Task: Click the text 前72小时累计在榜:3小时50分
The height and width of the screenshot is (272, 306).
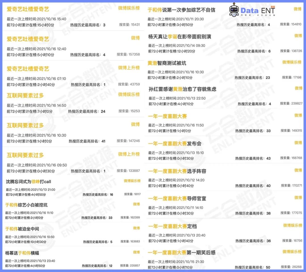Action: click(170, 25)
